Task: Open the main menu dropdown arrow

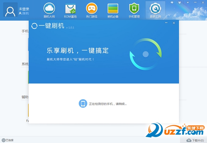Action: click(x=188, y=3)
